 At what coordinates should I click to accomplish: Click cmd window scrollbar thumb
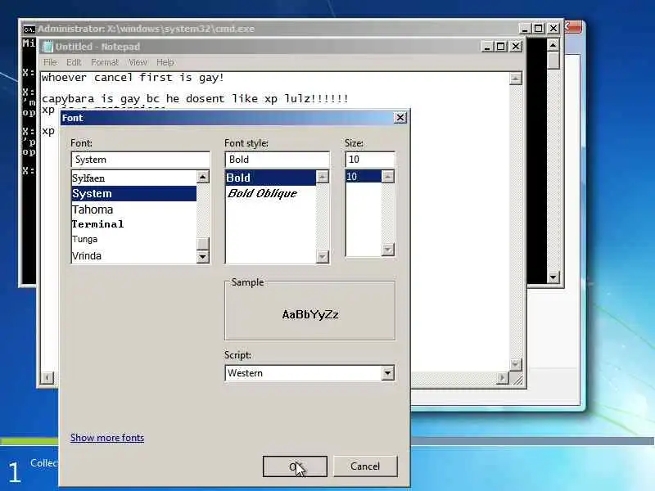tap(553, 60)
